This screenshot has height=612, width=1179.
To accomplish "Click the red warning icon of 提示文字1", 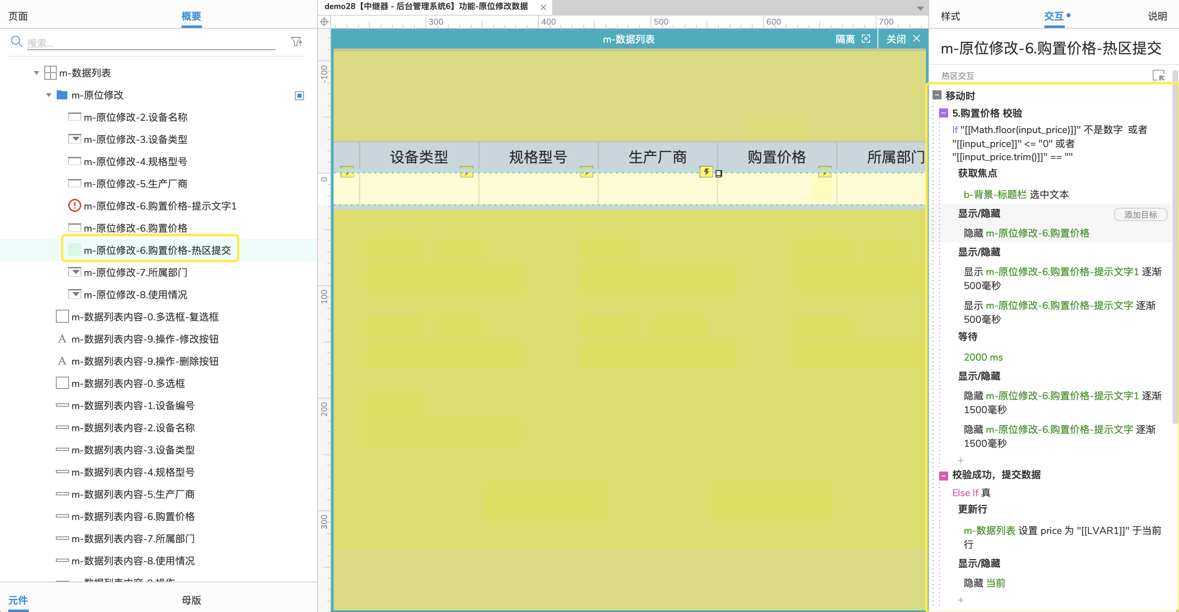I will click(74, 205).
